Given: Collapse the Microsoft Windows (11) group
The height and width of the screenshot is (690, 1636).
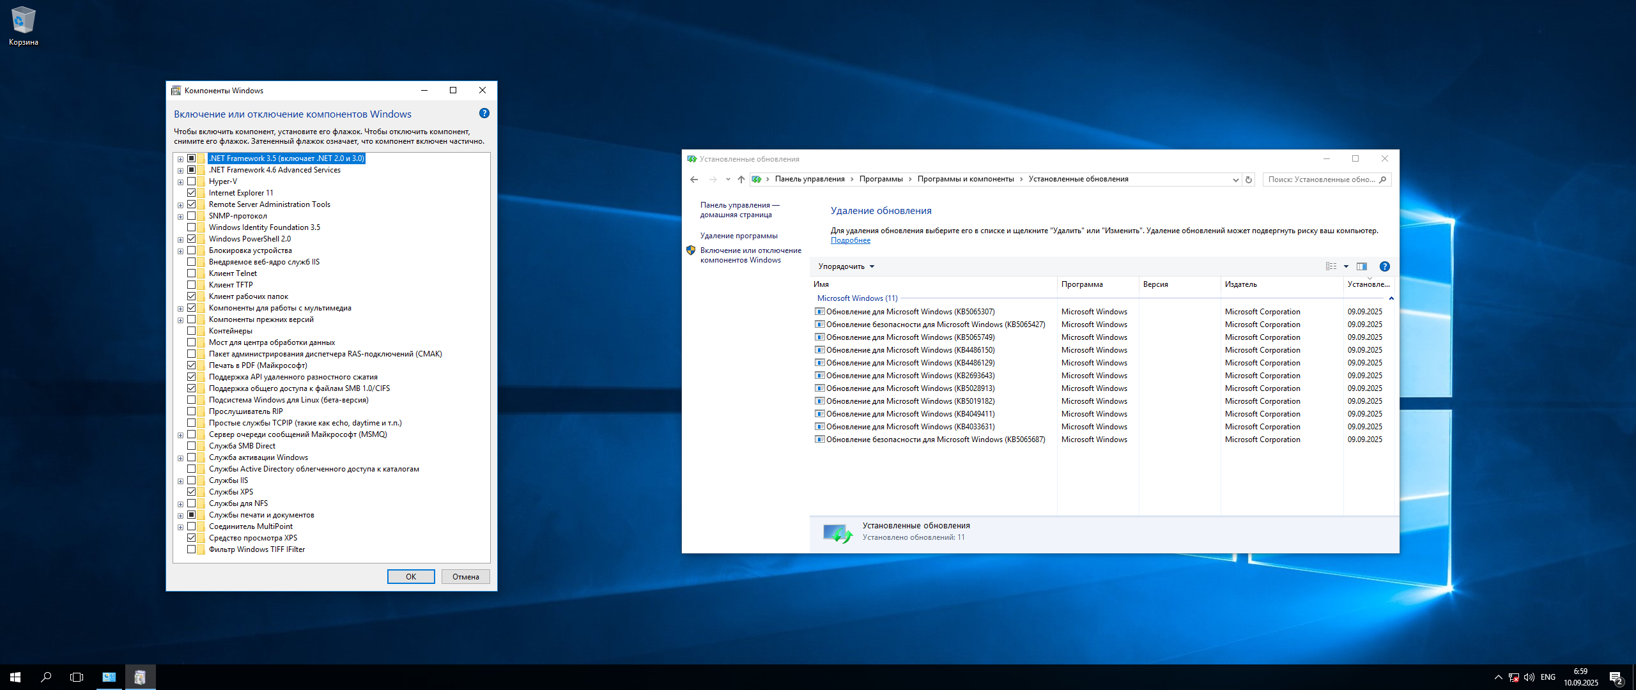Looking at the screenshot, I should (x=1391, y=298).
